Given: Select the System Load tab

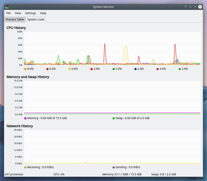Looking at the screenshot, I should coord(35,19).
